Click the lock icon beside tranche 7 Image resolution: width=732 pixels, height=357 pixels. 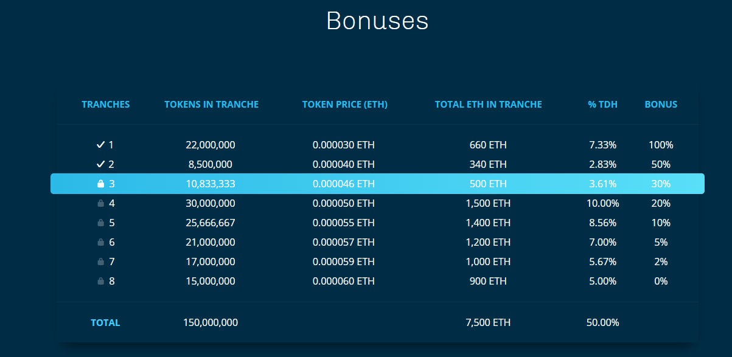point(101,262)
